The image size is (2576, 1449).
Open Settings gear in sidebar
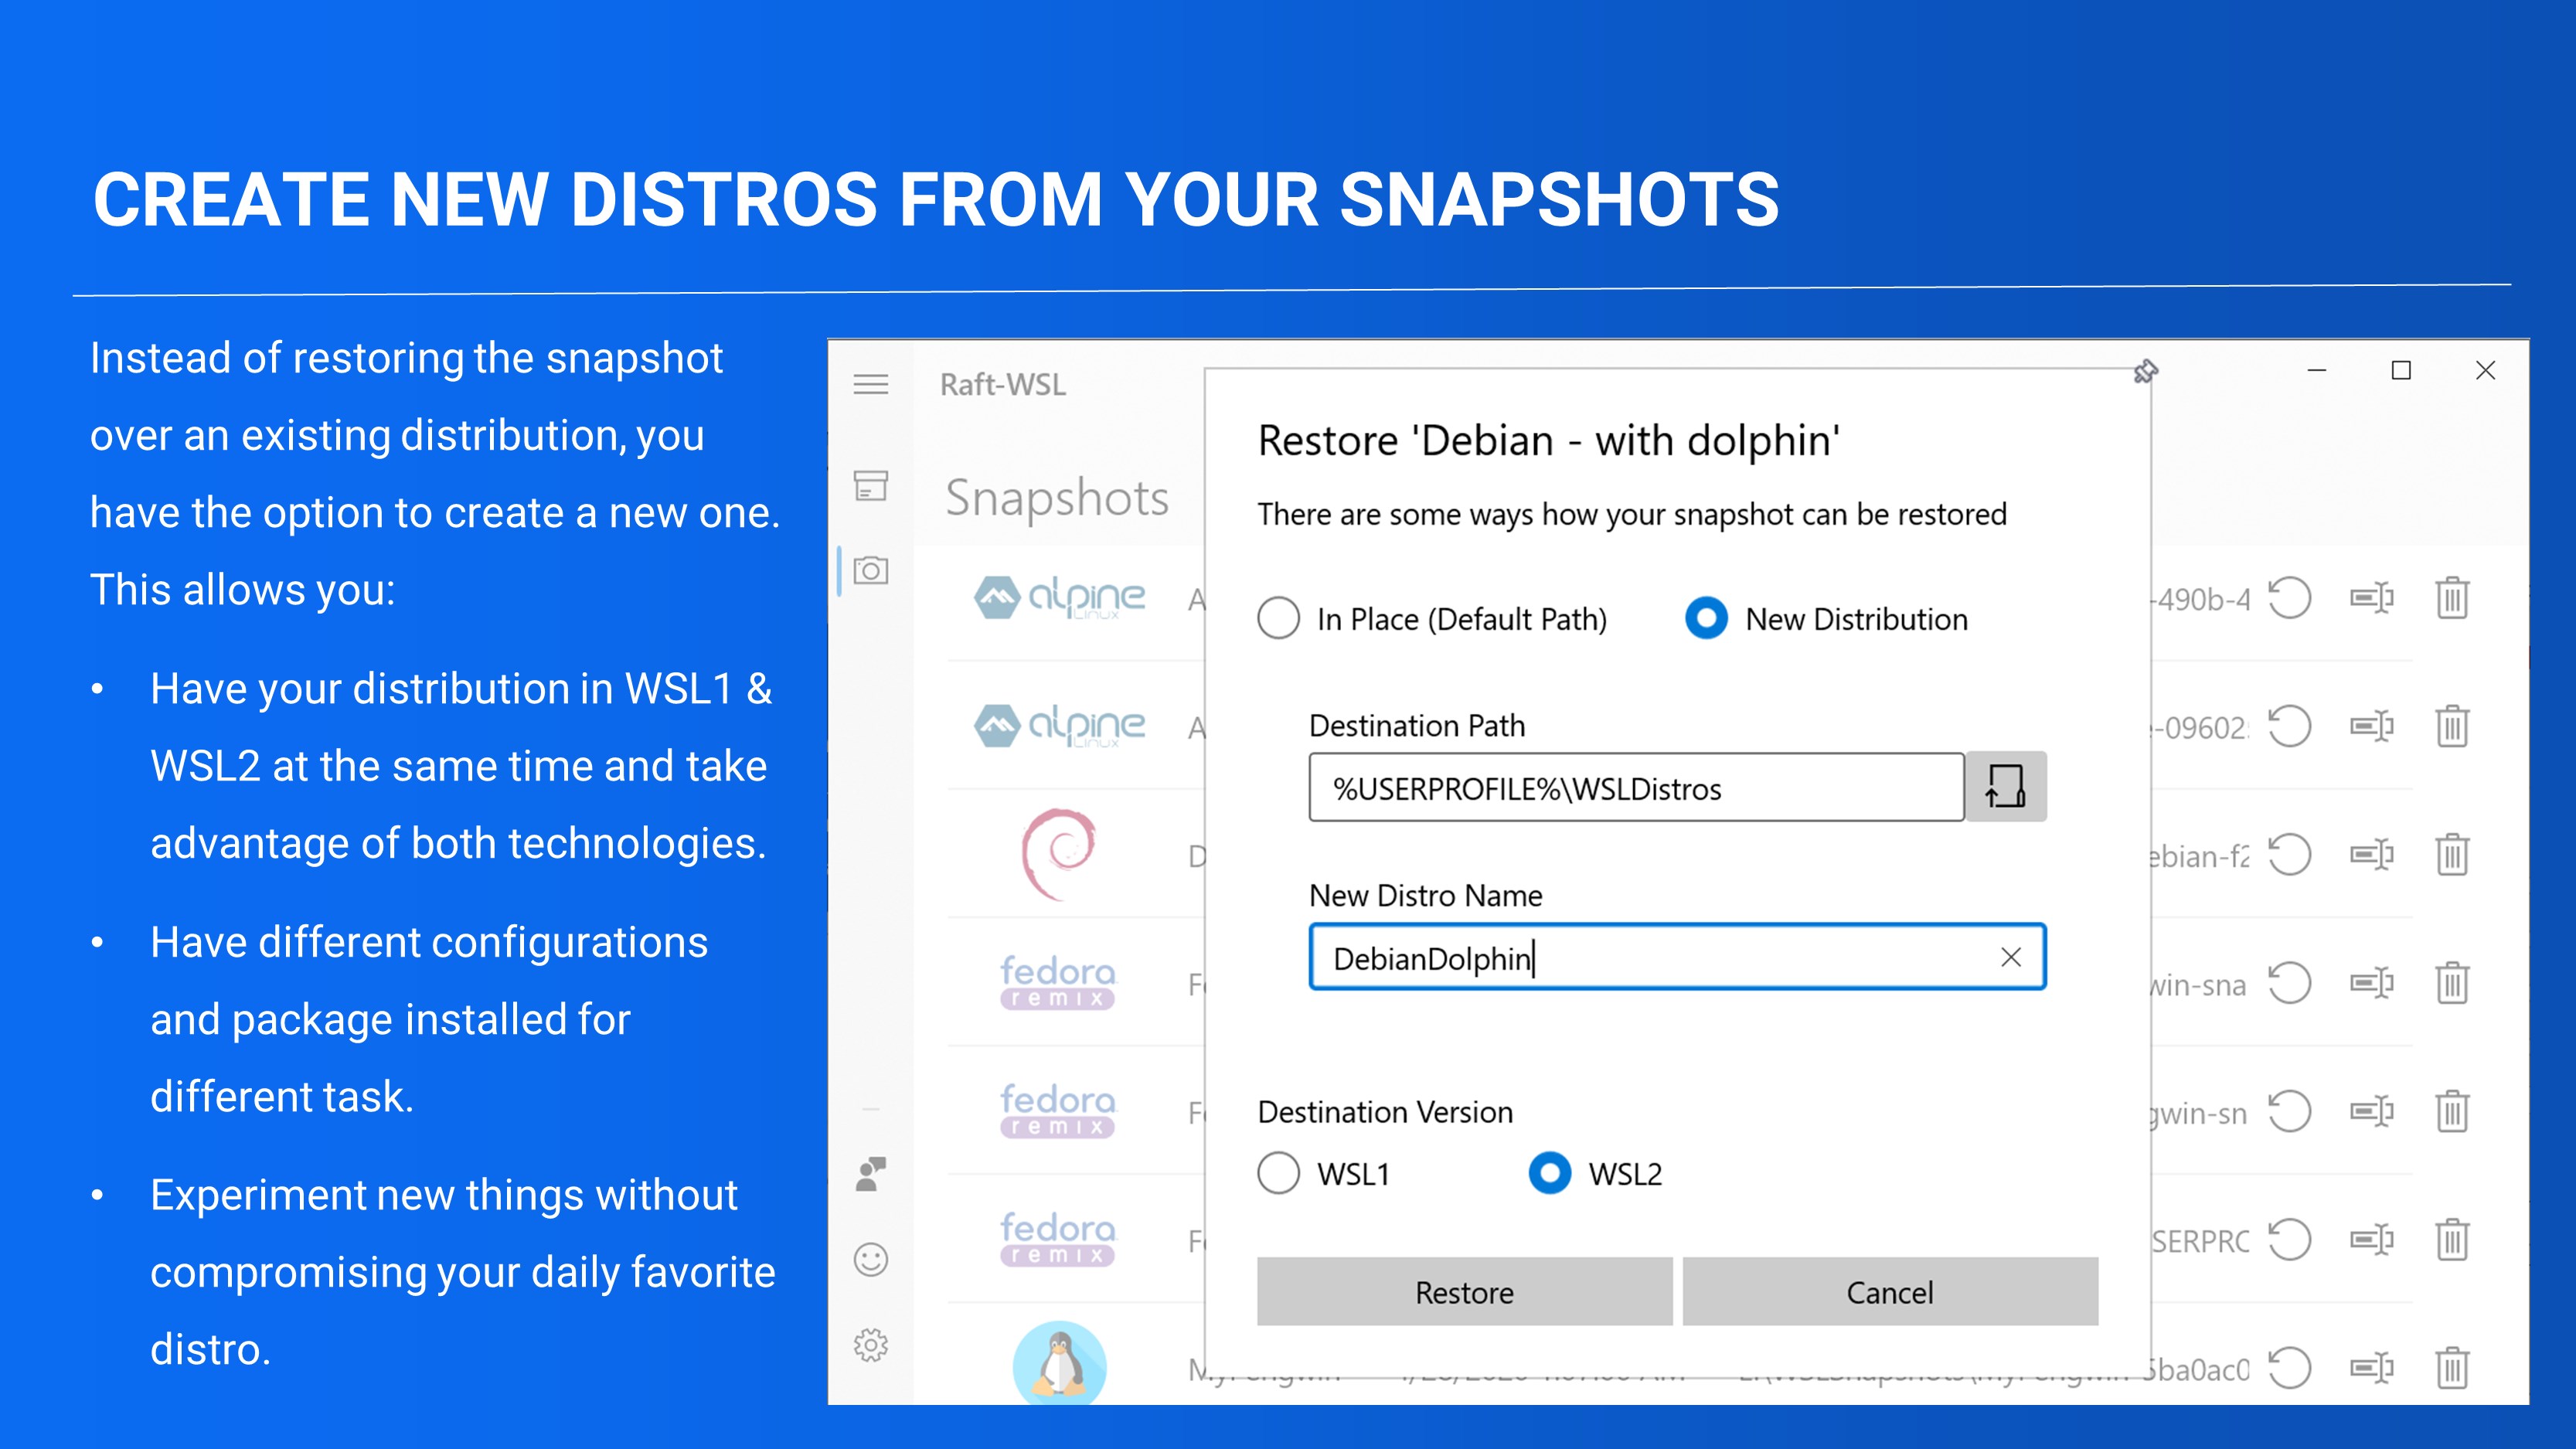point(870,1345)
